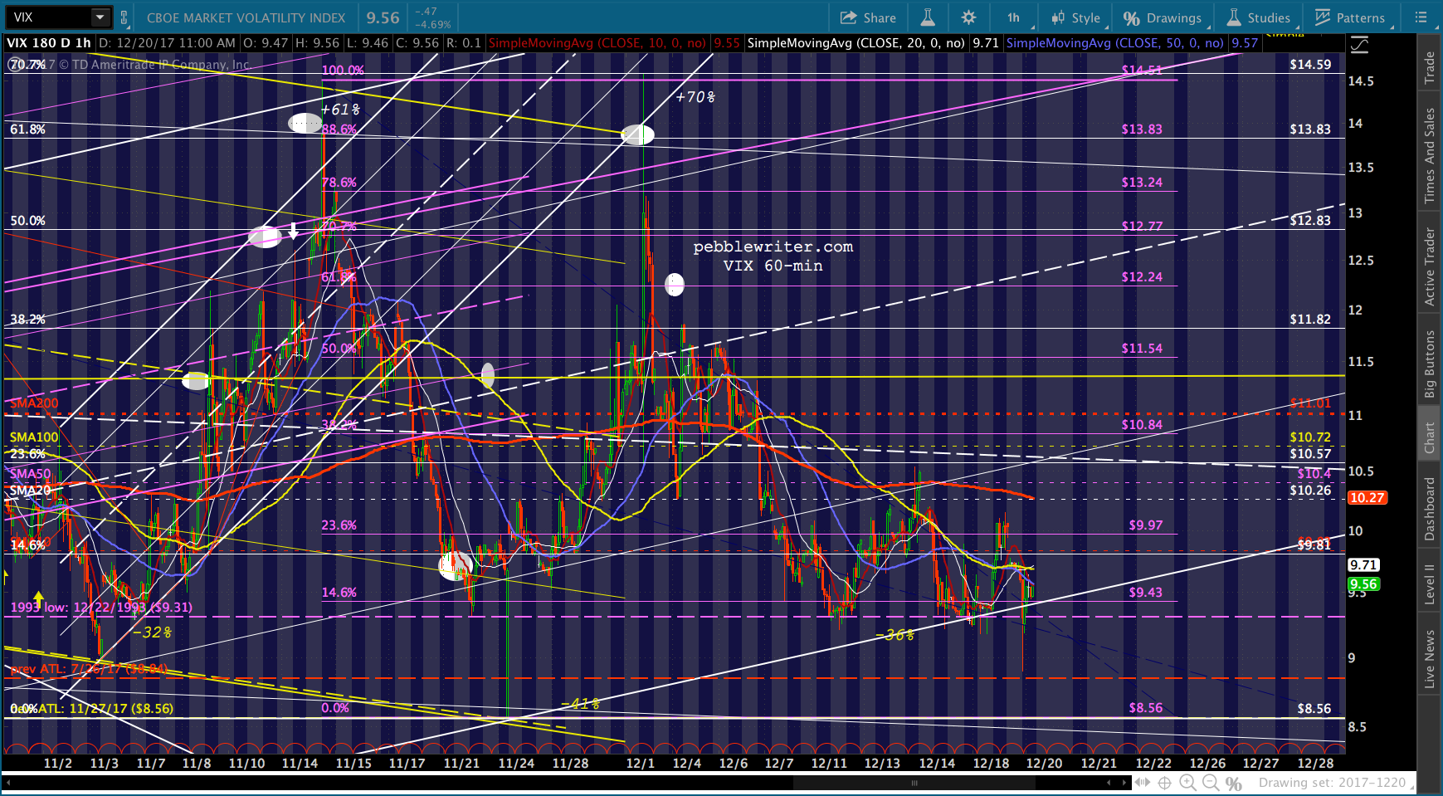
Task: Click the '-32%' chart annotation
Action: point(153,632)
